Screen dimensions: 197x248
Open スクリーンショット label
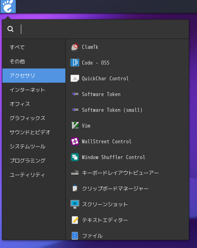tap(105, 204)
